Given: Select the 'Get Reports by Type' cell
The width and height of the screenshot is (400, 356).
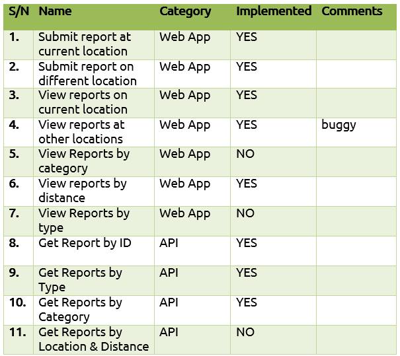Looking at the screenshot, I should coord(94,281).
